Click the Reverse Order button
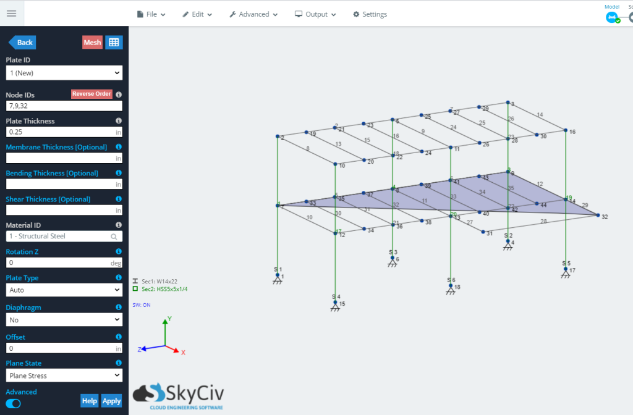Image resolution: width=633 pixels, height=415 pixels. point(91,94)
